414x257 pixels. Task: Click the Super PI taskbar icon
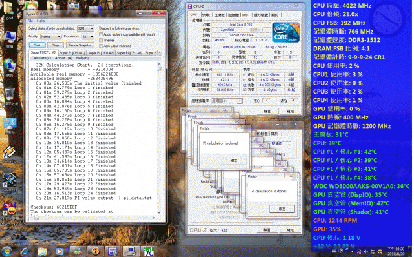coord(149,251)
